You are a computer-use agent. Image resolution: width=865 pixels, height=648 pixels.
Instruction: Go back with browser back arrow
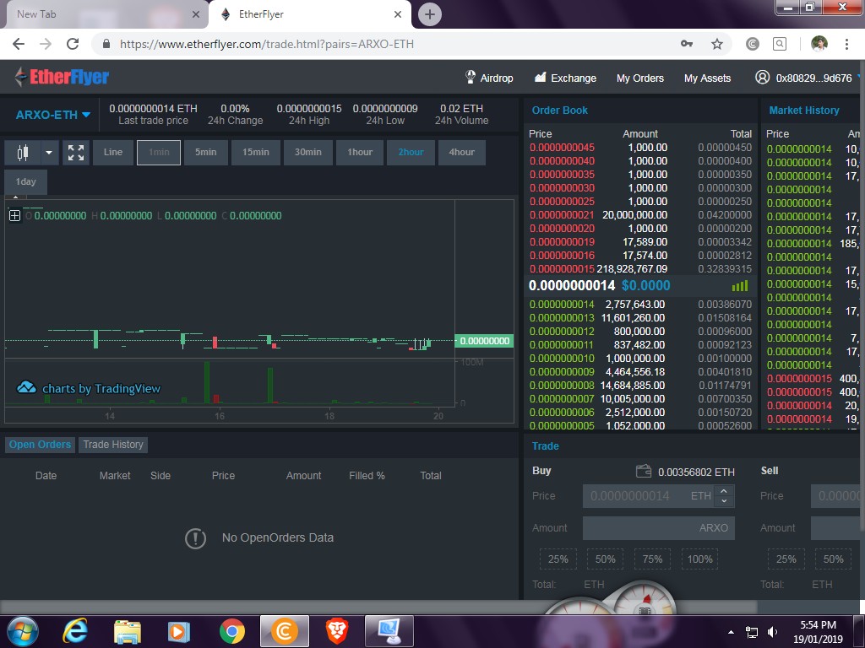[x=19, y=44]
